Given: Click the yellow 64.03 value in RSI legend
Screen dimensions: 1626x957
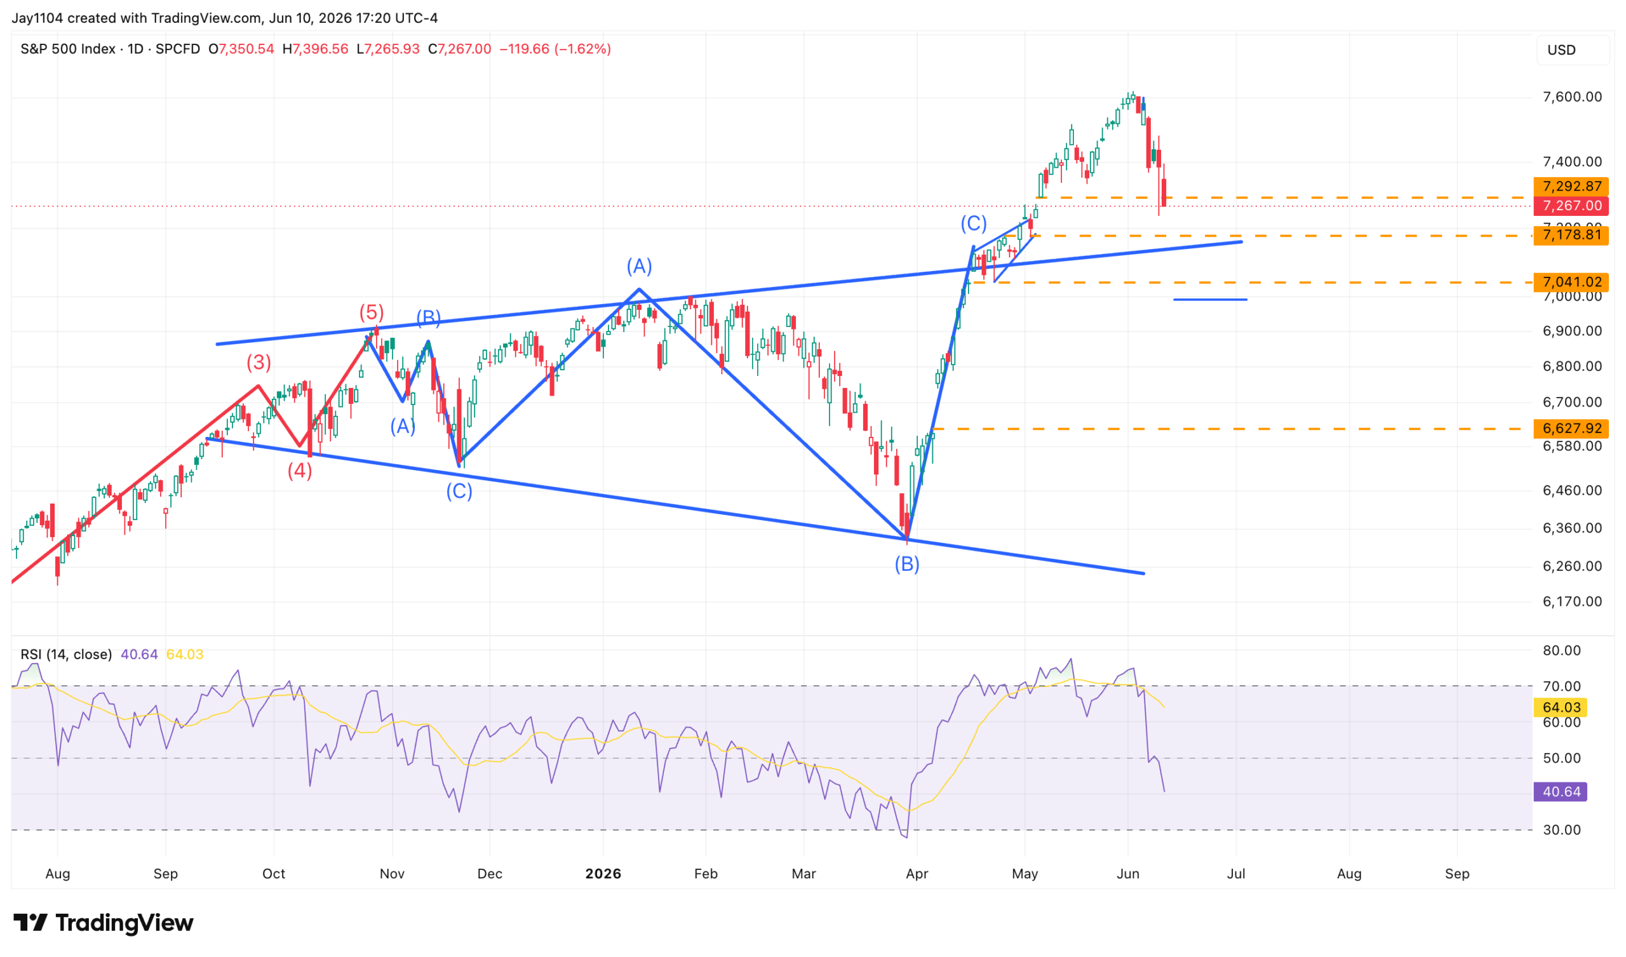Looking at the screenshot, I should (185, 654).
